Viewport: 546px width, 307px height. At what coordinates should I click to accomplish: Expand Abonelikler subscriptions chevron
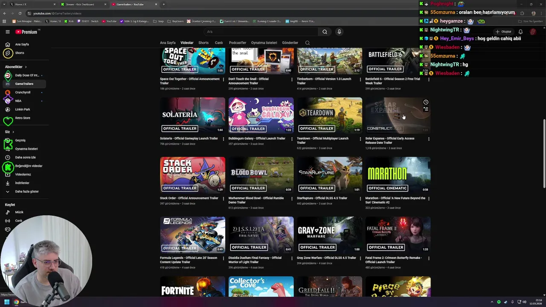point(26,67)
